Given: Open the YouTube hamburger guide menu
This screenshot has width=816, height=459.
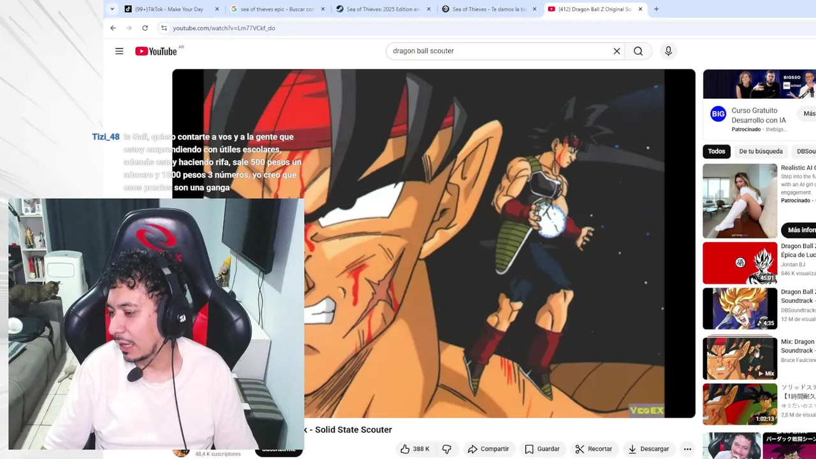Looking at the screenshot, I should click(x=119, y=51).
